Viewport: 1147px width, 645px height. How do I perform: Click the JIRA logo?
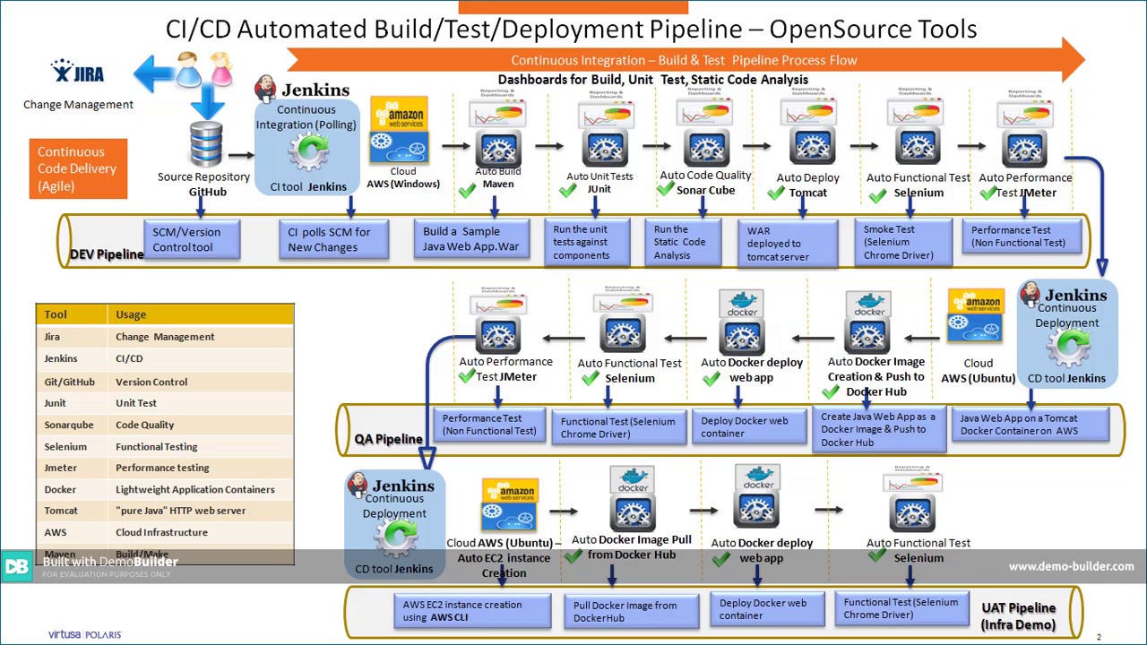coord(79,71)
